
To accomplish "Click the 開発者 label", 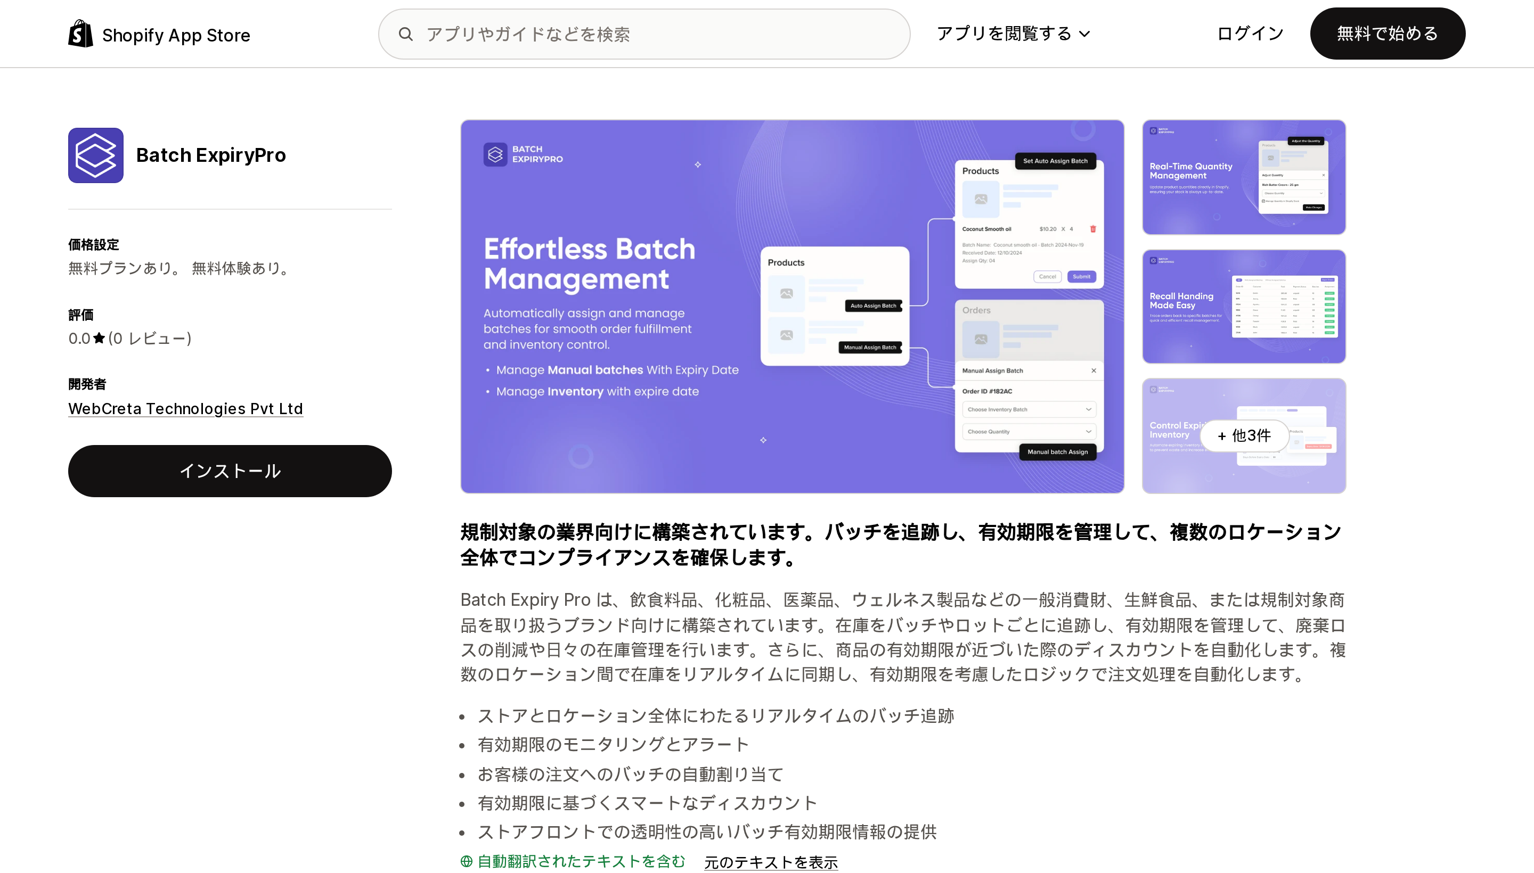I will point(87,384).
